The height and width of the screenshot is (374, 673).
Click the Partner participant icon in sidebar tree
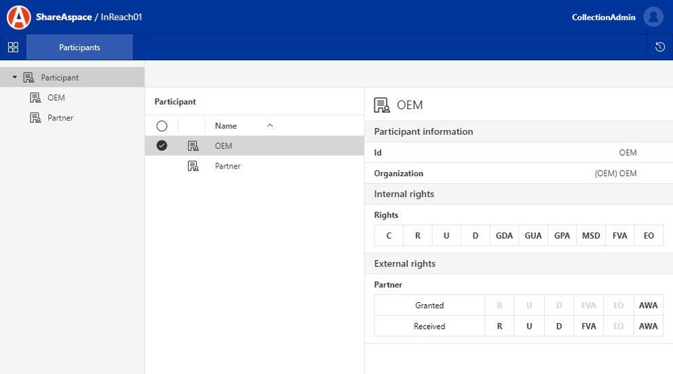[x=35, y=118]
